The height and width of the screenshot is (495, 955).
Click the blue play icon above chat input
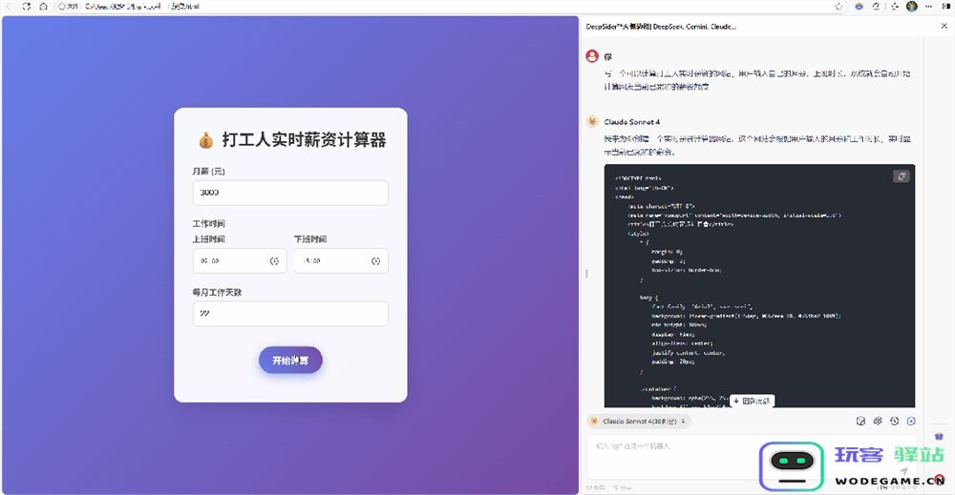click(x=911, y=421)
